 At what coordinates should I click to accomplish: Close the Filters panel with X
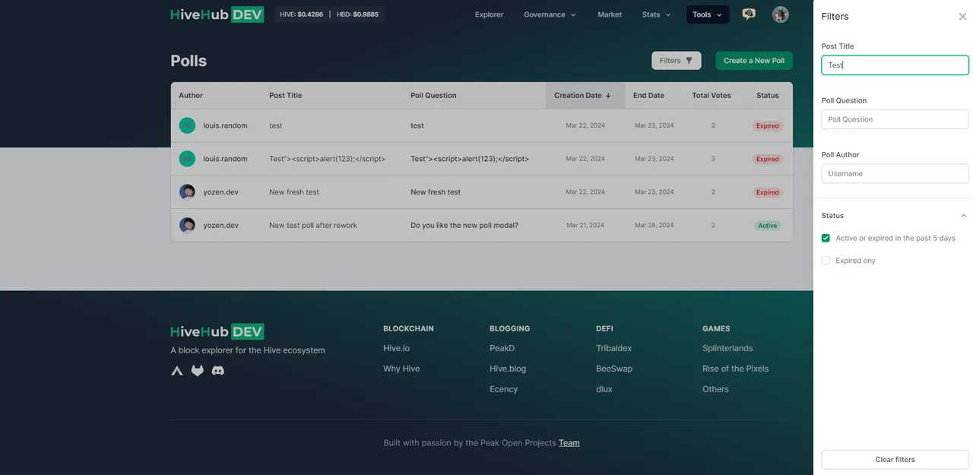pos(962,16)
